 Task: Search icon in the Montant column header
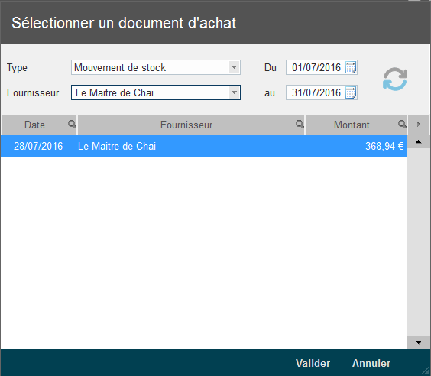point(402,125)
